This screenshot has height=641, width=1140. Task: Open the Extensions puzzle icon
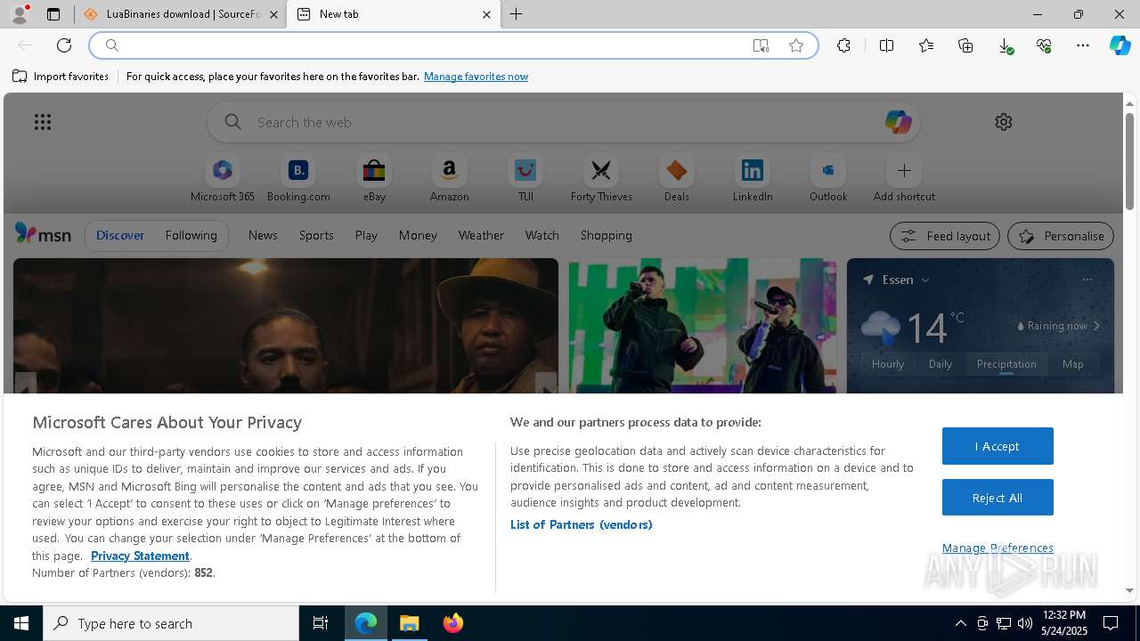coord(843,45)
